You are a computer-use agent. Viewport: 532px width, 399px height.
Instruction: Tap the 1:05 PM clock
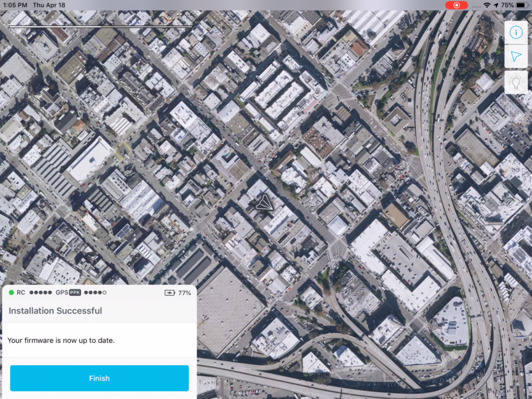[x=15, y=5]
